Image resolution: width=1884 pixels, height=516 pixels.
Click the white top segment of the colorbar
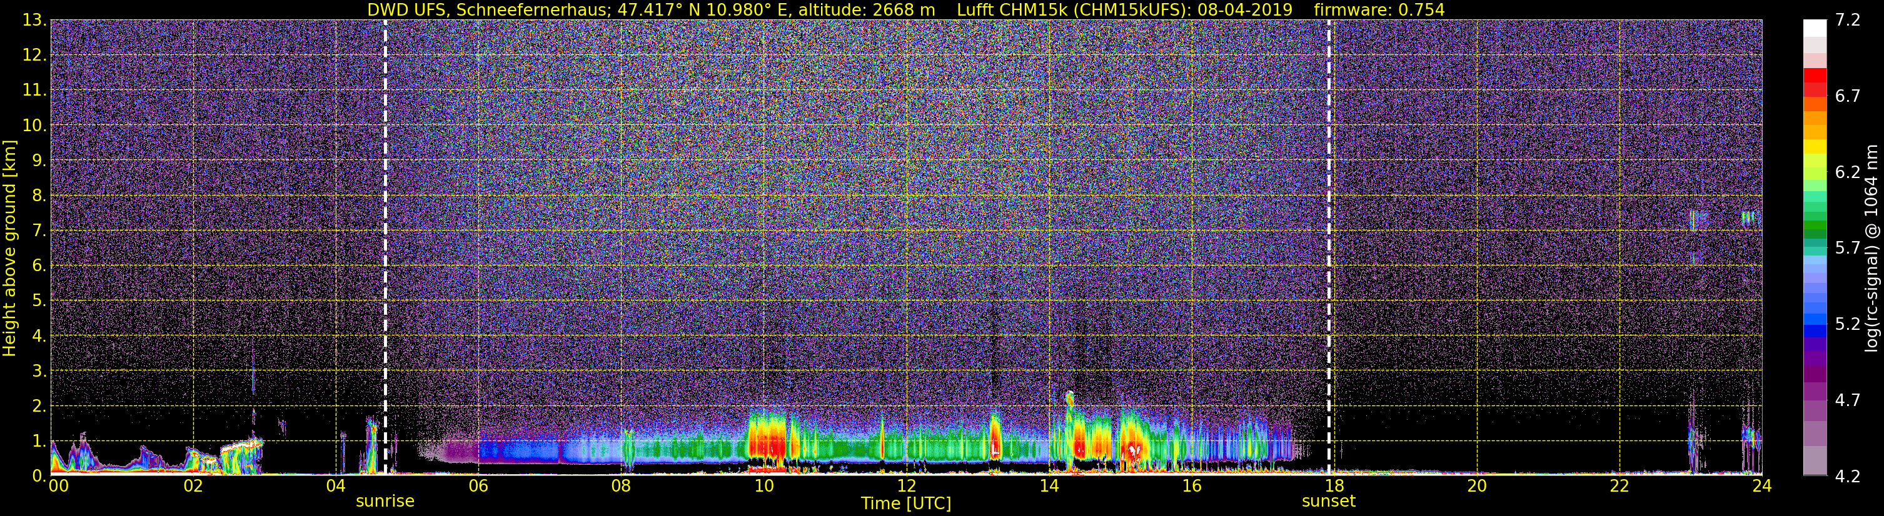1815,27
